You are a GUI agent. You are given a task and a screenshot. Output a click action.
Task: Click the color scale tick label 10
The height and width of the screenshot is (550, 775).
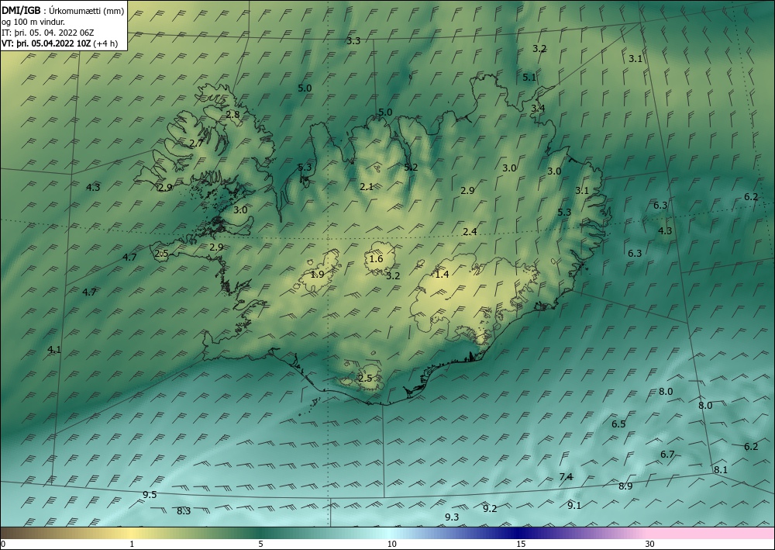click(x=392, y=544)
